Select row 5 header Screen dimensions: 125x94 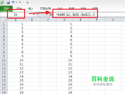pyautogui.click(x=4, y=40)
